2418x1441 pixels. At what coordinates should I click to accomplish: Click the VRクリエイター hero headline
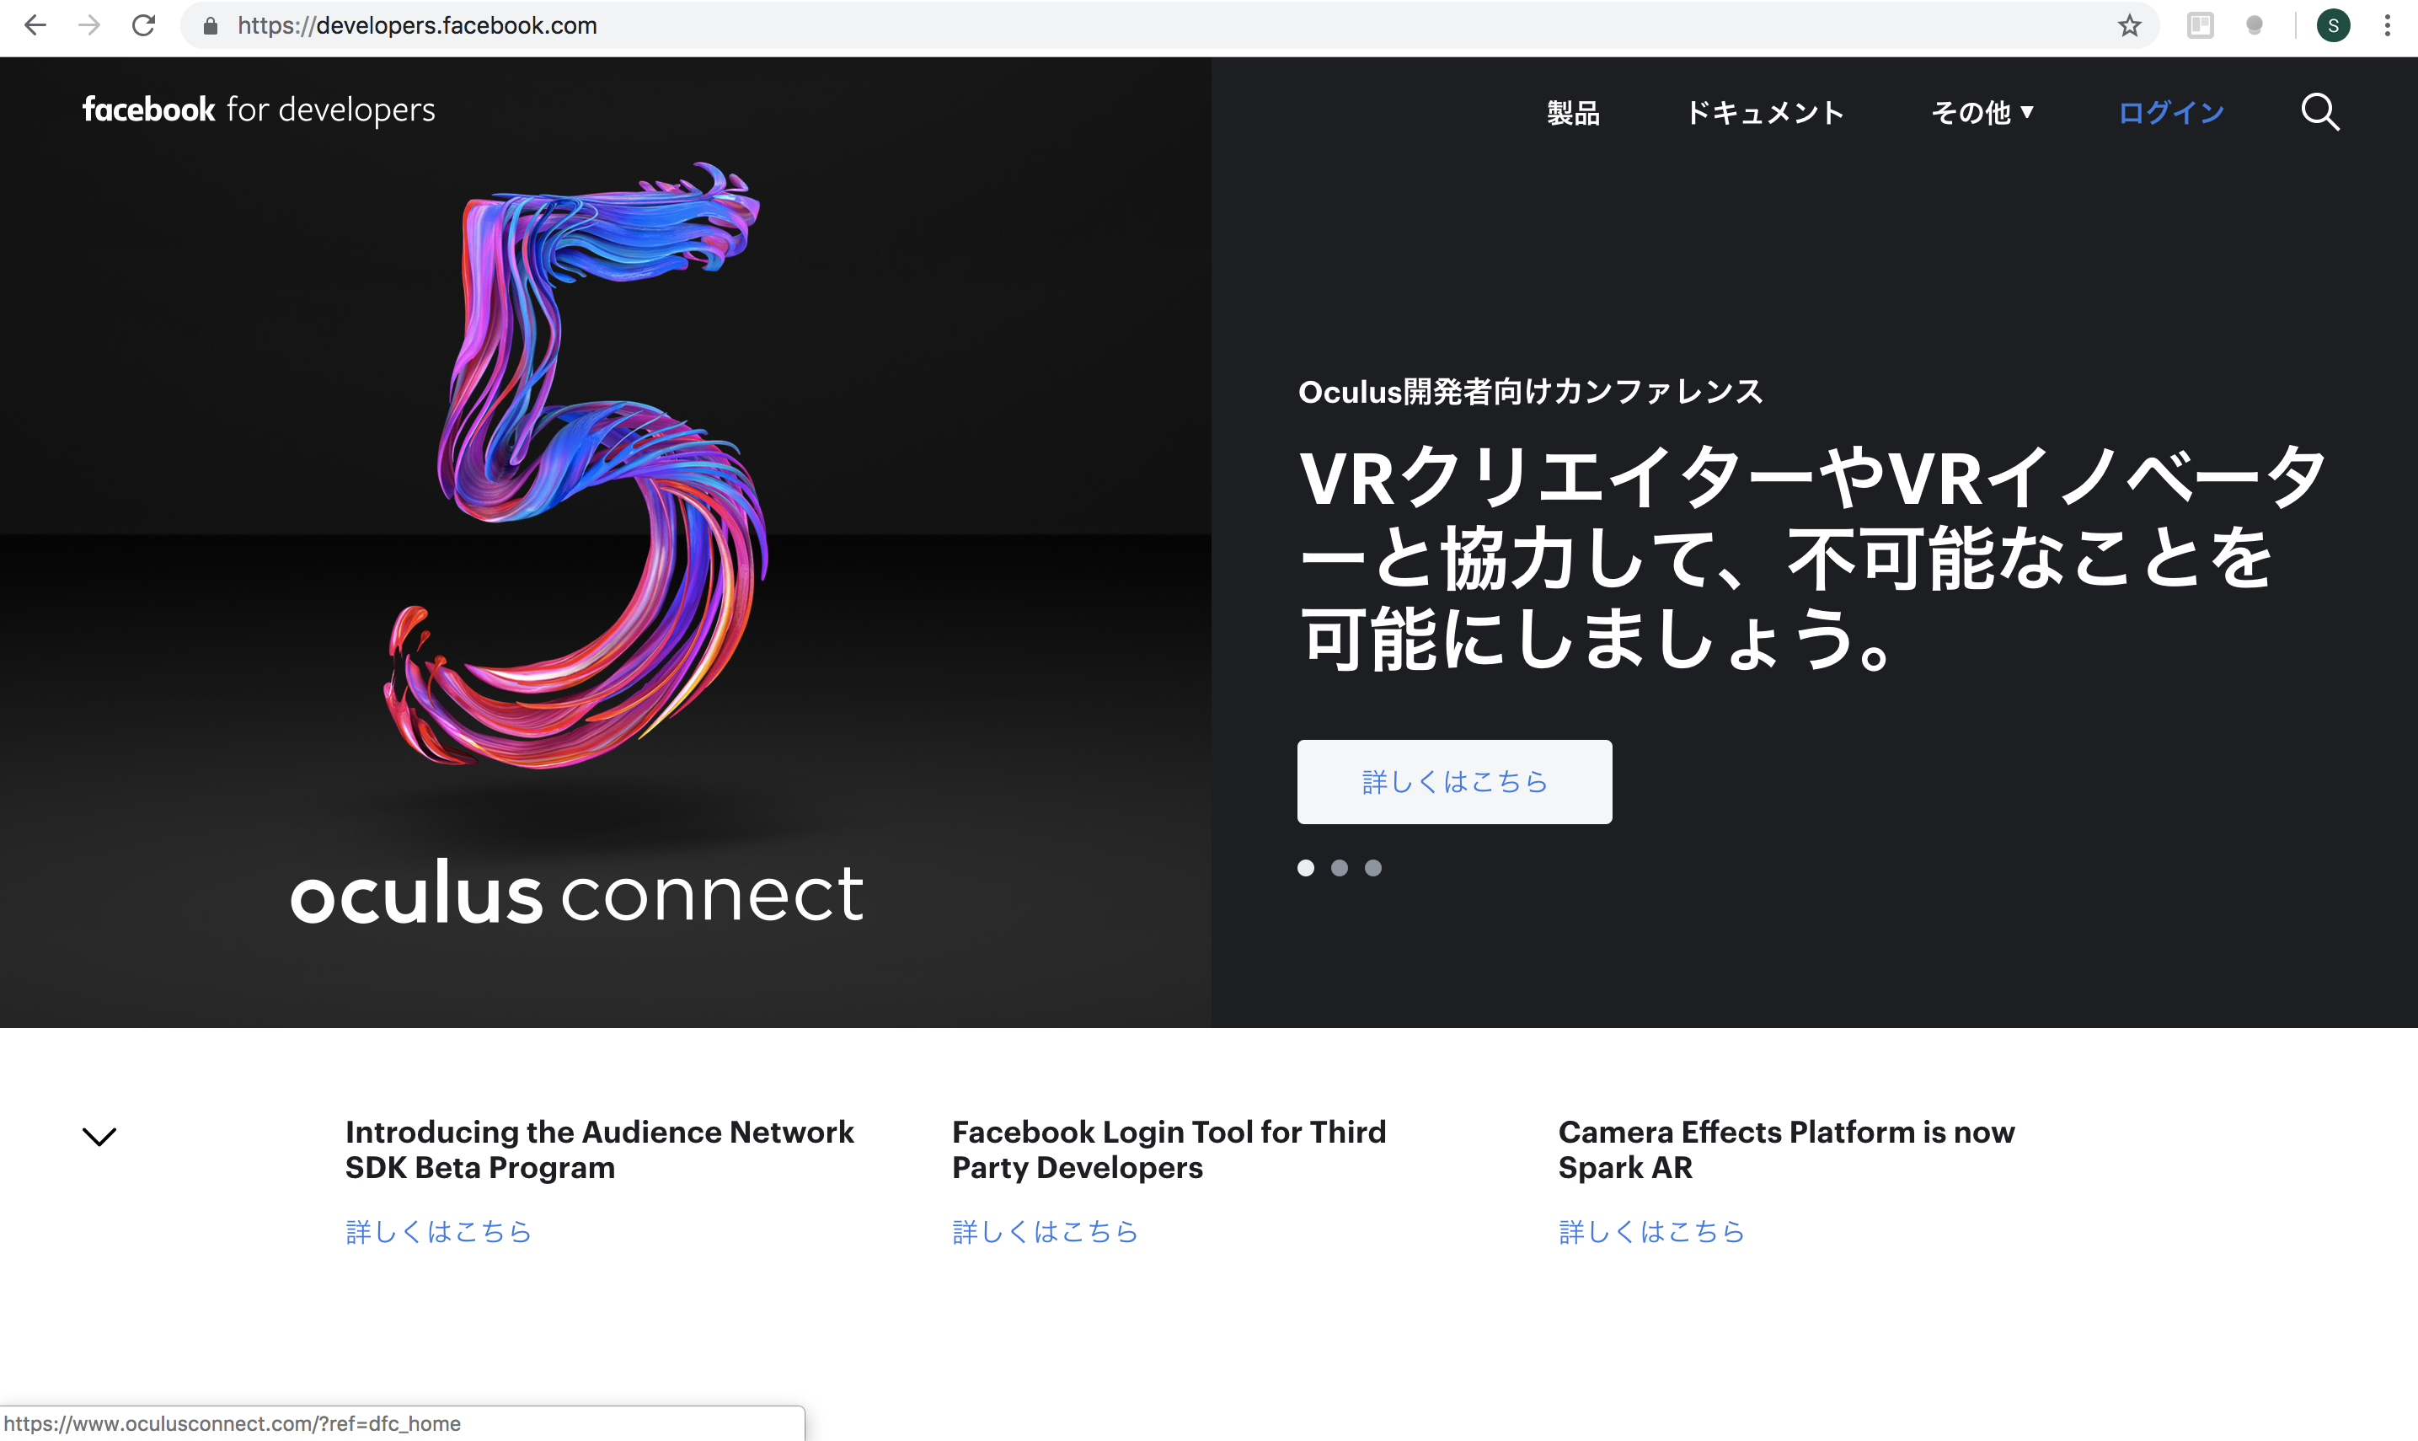click(x=1812, y=559)
